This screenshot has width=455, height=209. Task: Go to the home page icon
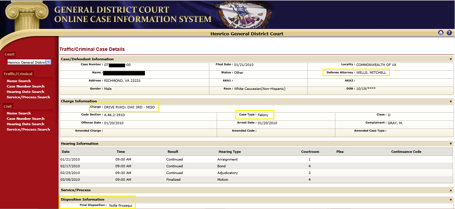[x=441, y=33]
